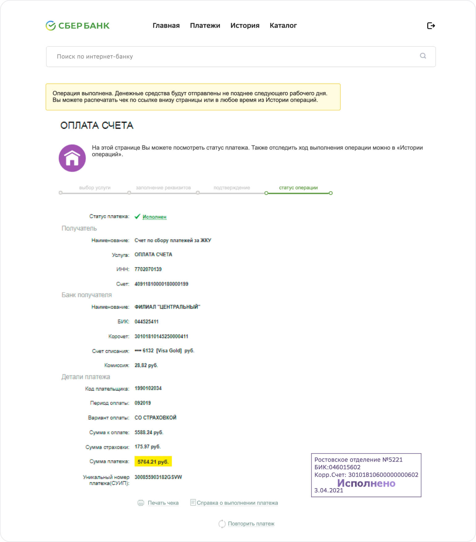Click the printer icon for receipt
Screen dimensions: 476x542
(x=141, y=503)
